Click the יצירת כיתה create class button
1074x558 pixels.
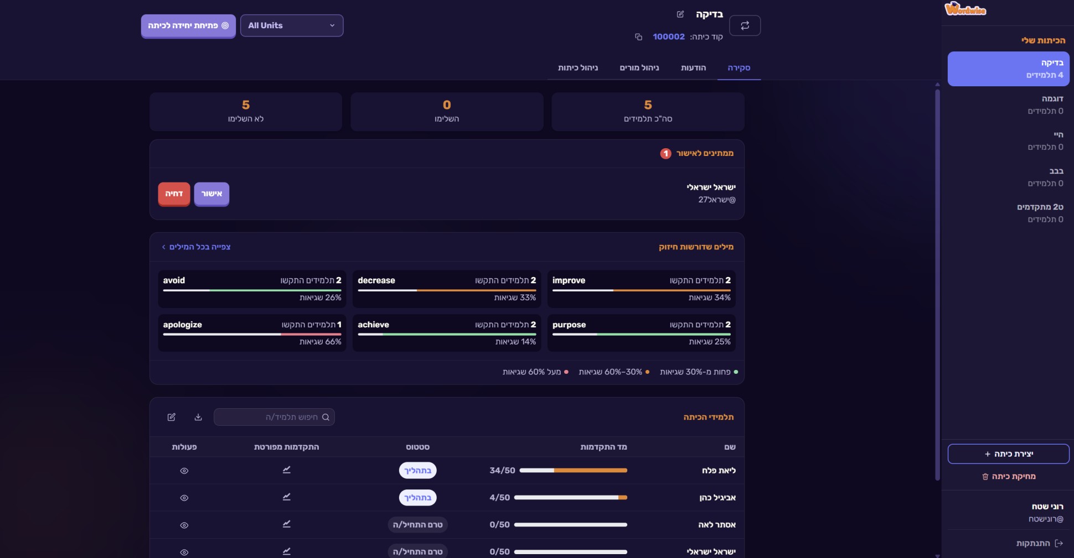click(1008, 454)
